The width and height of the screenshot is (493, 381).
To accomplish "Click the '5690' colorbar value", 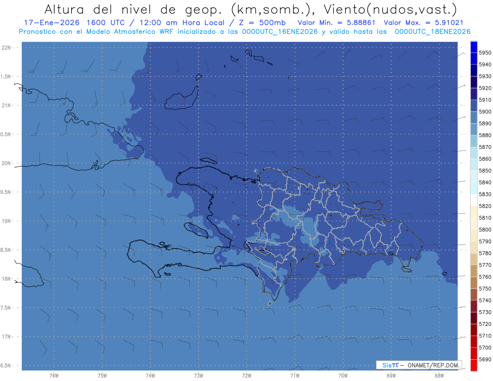I will point(485,359).
